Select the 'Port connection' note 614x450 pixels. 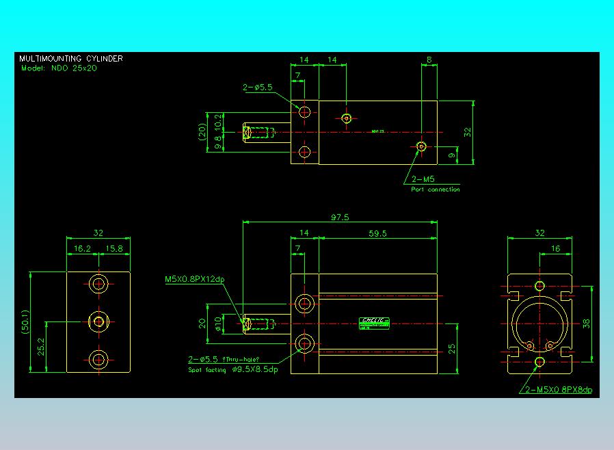436,189
